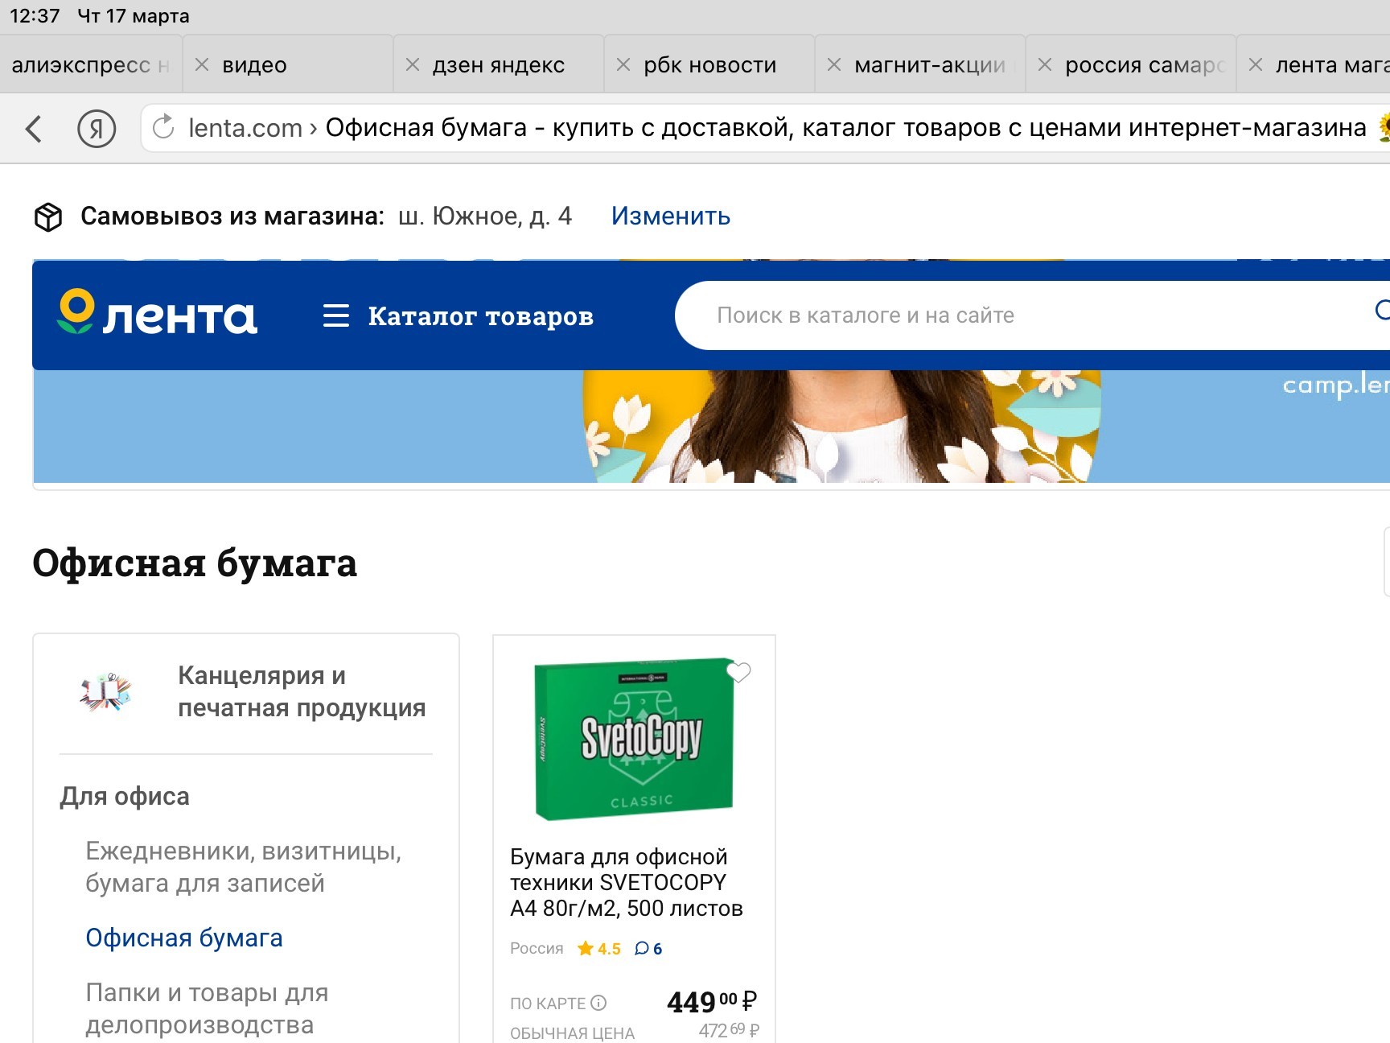
Task: Click the 4.5 star rating
Action: (x=599, y=949)
